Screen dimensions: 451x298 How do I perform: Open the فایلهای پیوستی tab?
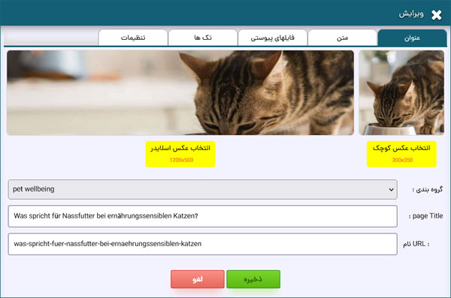pyautogui.click(x=272, y=38)
